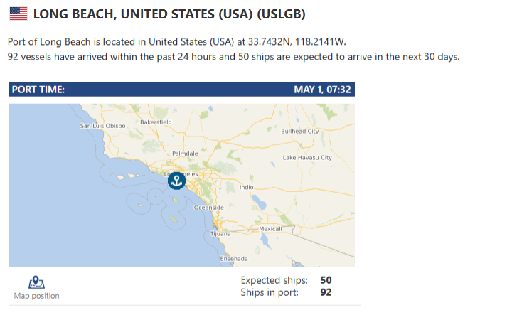This screenshot has height=315, width=512.
Task: Click Lake Havasu City map label
Action: click(307, 158)
